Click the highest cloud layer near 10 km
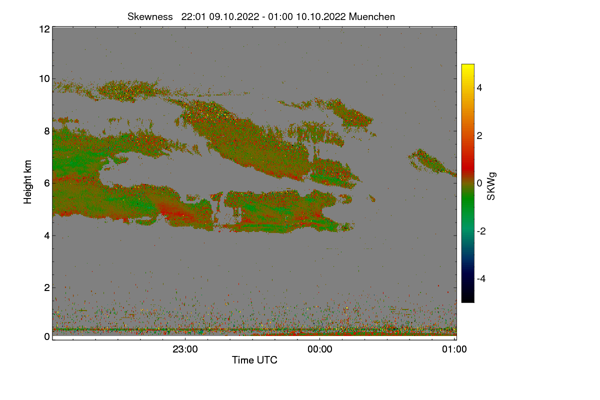Viewport: 600px width, 400px height. pyautogui.click(x=129, y=90)
